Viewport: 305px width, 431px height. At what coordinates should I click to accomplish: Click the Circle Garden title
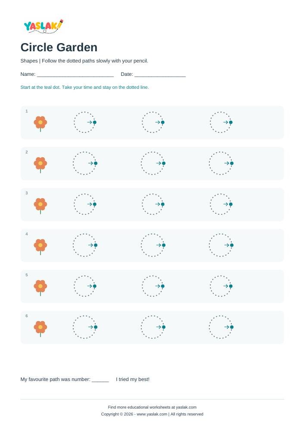tap(59, 47)
